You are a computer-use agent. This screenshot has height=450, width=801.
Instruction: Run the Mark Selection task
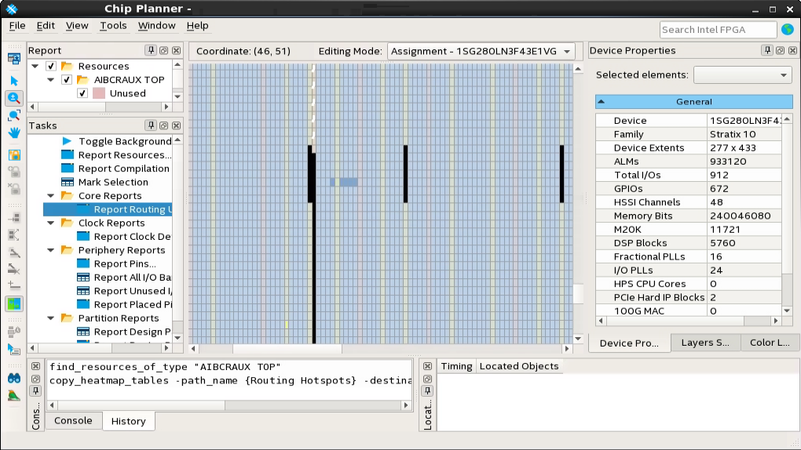pyautogui.click(x=113, y=182)
